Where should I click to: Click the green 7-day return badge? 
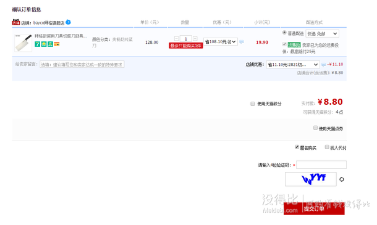[37, 44]
